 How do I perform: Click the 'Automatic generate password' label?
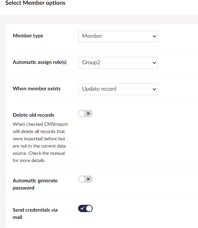35,184
